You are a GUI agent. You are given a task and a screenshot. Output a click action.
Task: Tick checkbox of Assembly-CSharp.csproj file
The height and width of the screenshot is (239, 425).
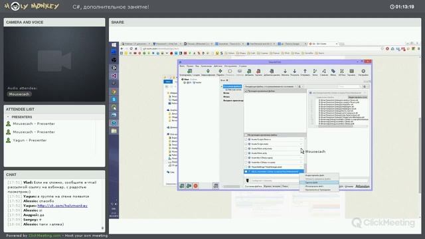(246, 158)
